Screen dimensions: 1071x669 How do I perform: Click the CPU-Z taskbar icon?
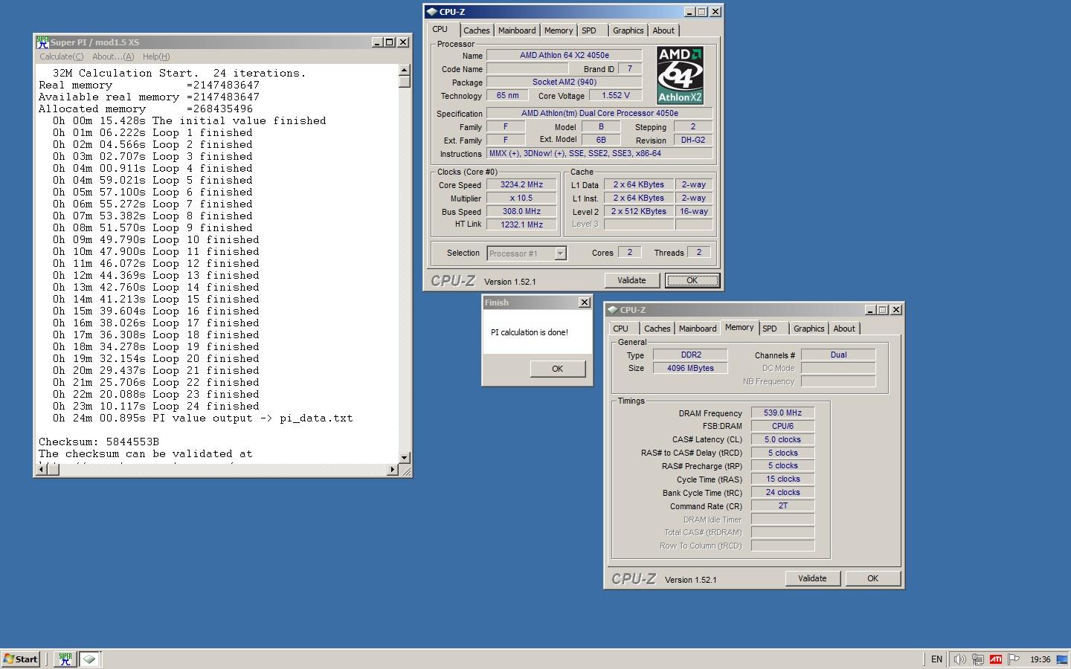pyautogui.click(x=89, y=659)
